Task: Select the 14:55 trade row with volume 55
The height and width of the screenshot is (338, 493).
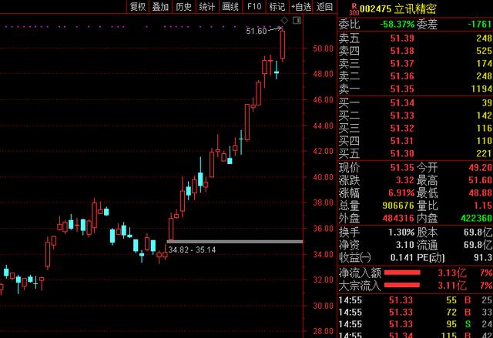Action: point(415,300)
